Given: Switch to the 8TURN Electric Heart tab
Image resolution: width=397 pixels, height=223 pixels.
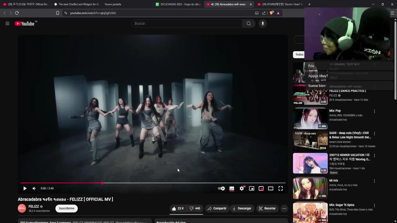Looking at the screenshot, I should click(x=280, y=4).
